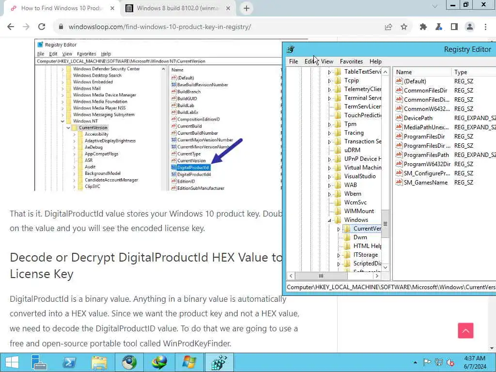The width and height of the screenshot is (496, 372).
Task: Sort values by Type column header
Action: (x=474, y=72)
